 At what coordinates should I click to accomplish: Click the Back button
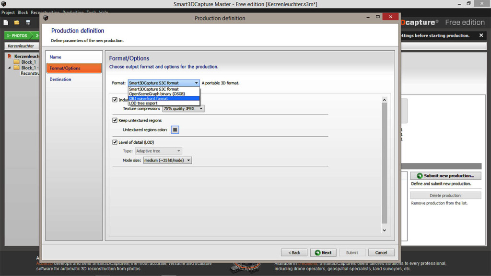pos(294,253)
